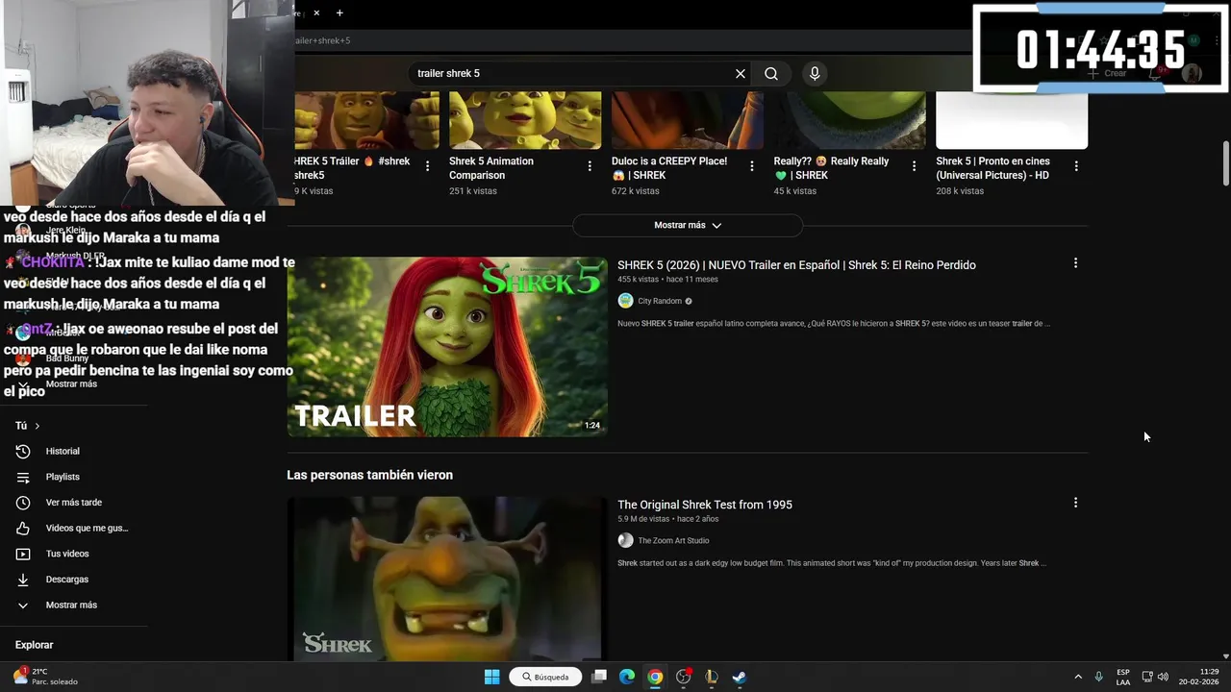This screenshot has height=692, width=1231.
Task: Open three-dot menu for SHREK 5 (2026) video
Action: (x=1075, y=262)
